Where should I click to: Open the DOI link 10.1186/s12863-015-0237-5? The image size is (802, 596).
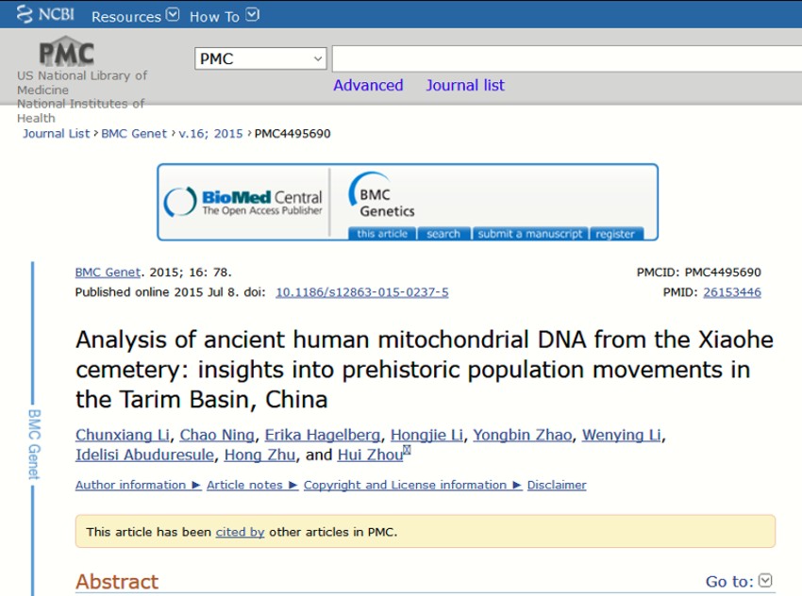(x=361, y=292)
